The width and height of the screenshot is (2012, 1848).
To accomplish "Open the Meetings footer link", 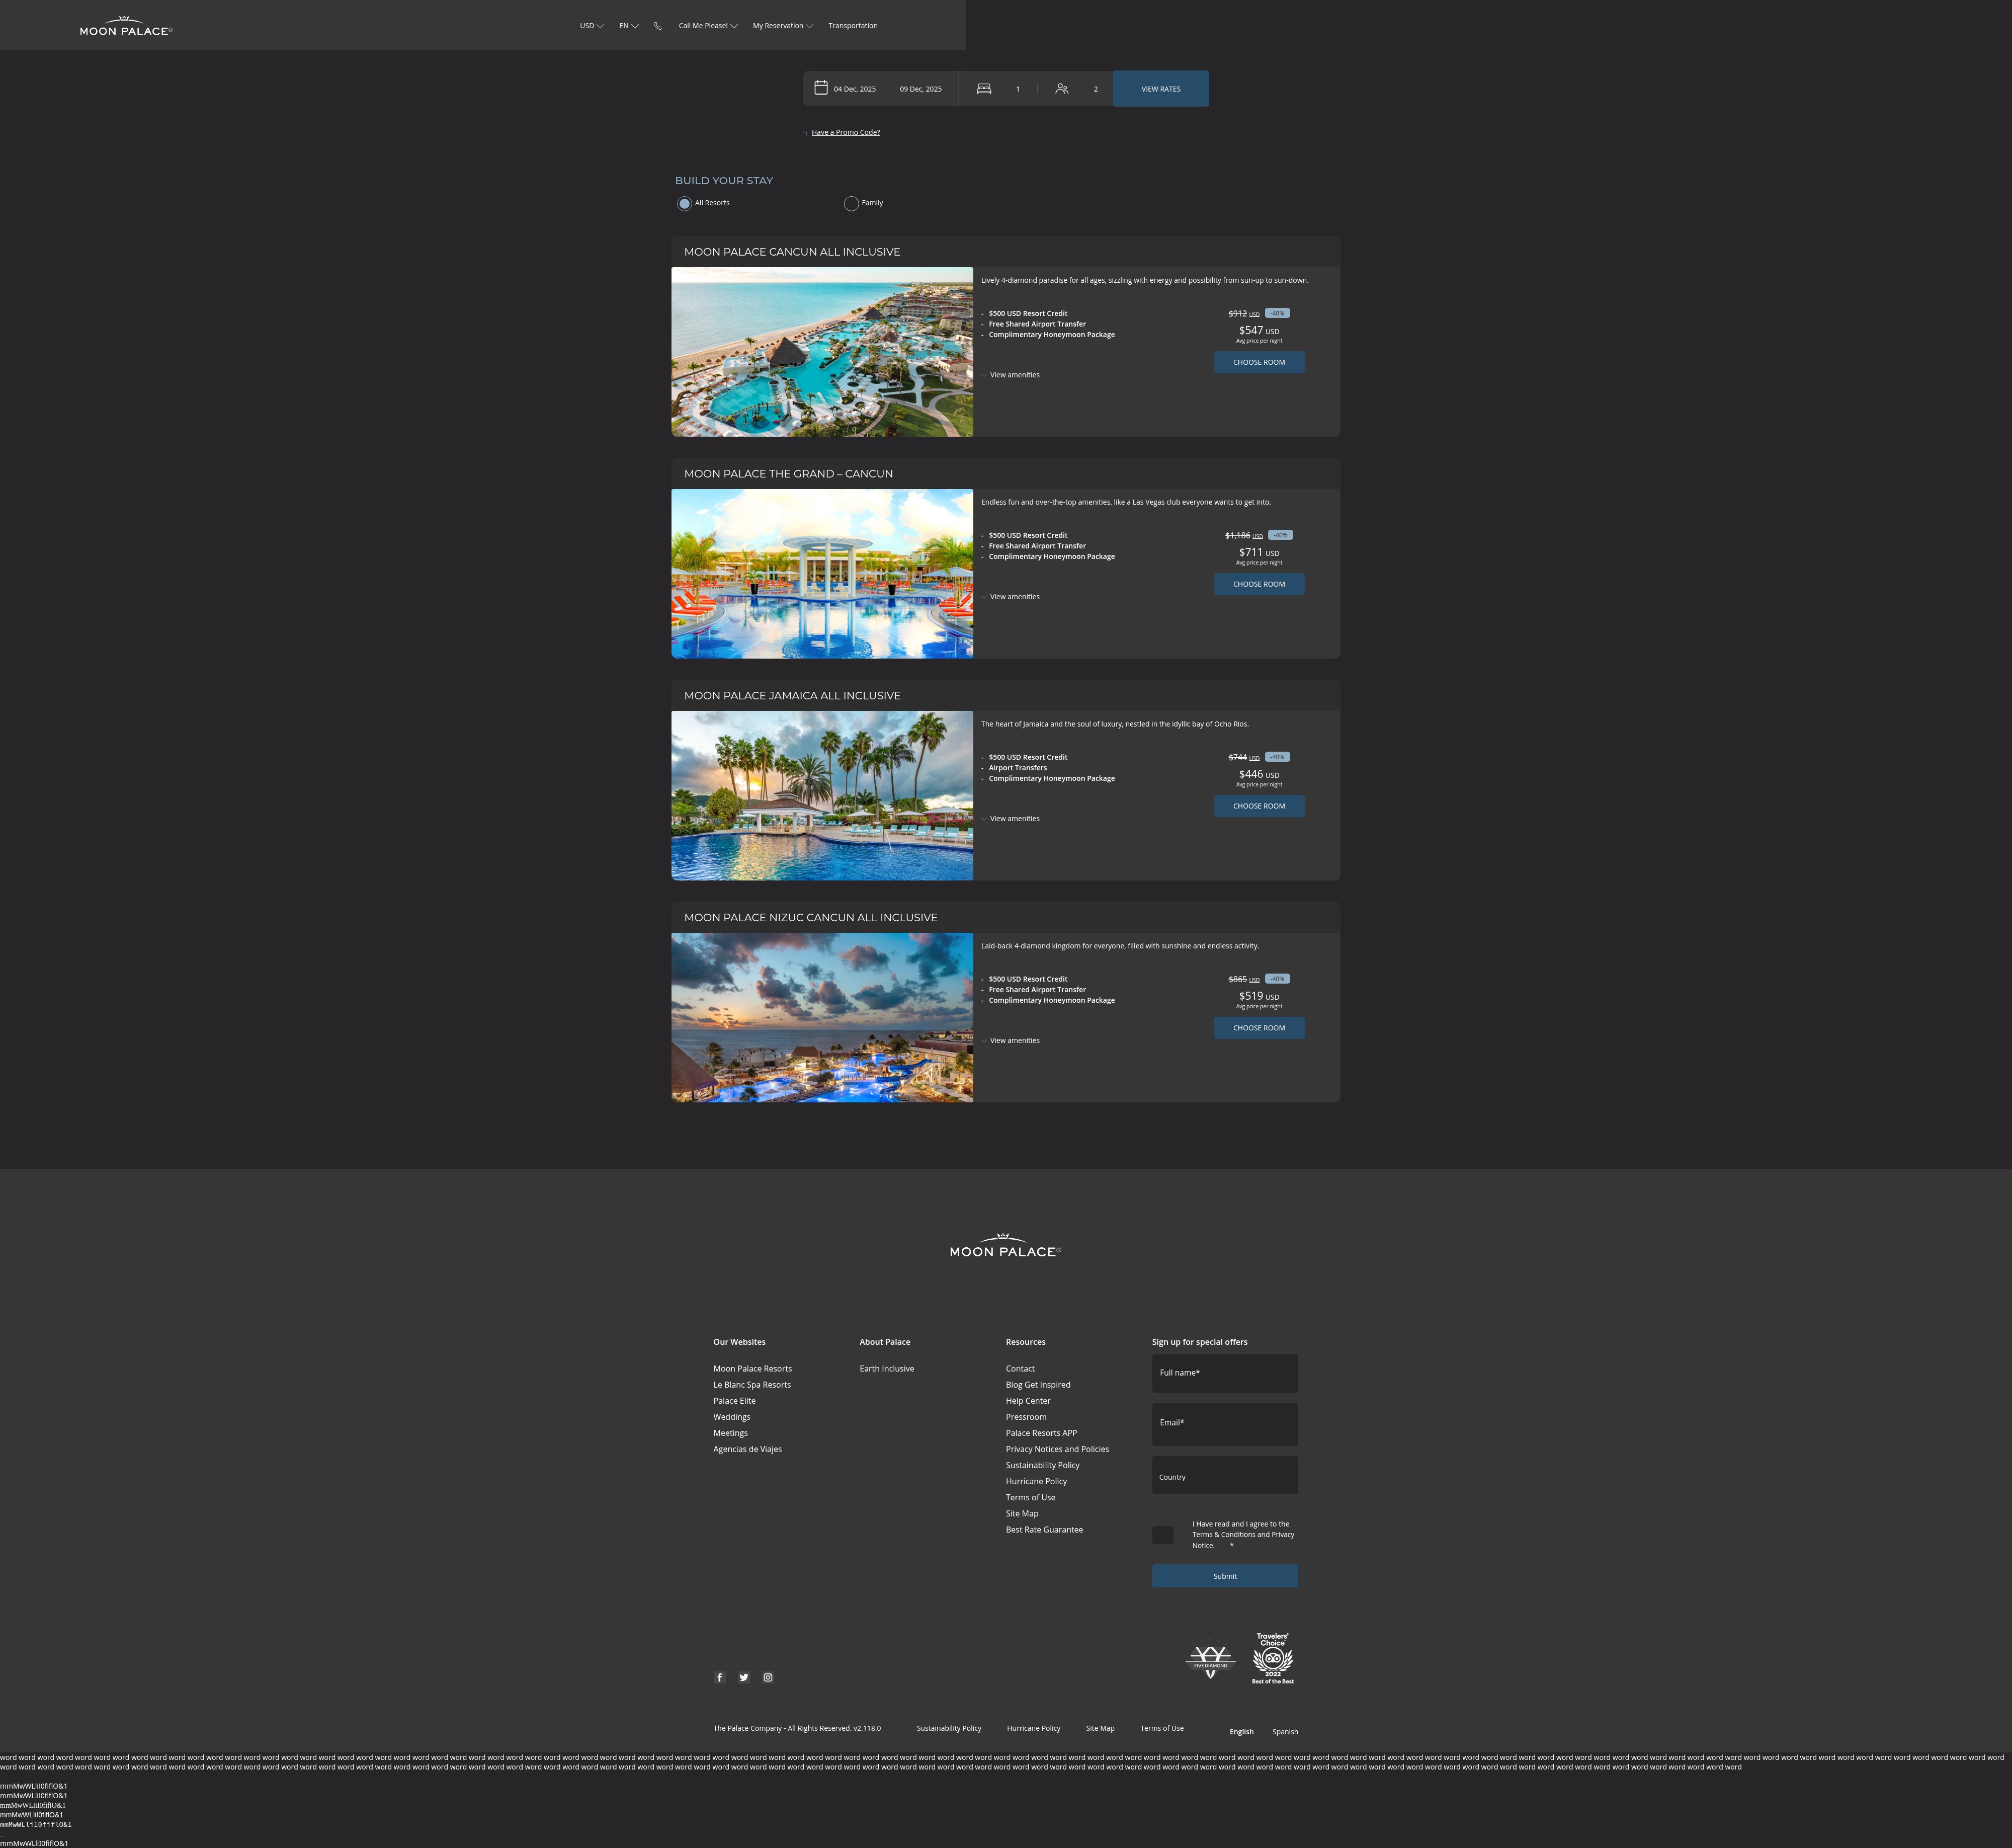I will coord(731,1433).
